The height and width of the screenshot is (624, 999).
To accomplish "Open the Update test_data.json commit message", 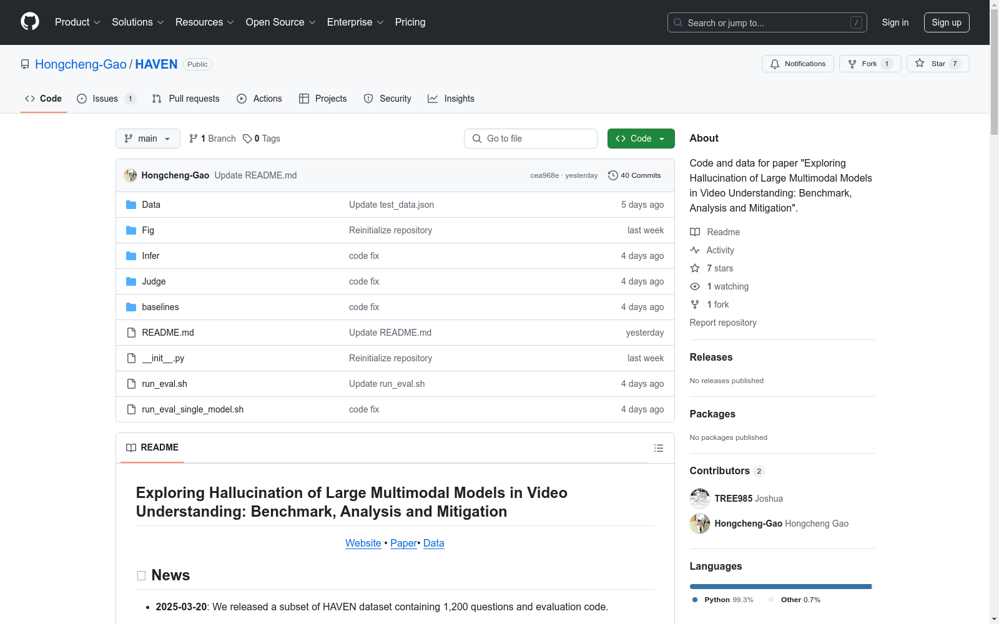I will click(x=391, y=205).
